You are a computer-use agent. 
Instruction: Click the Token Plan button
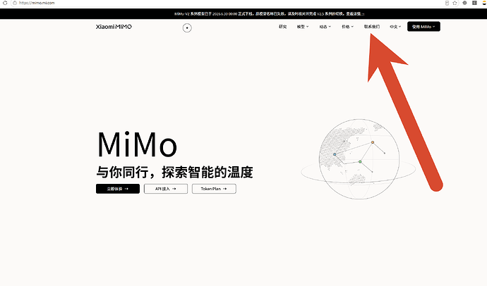[214, 189]
